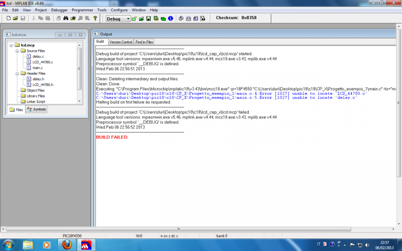Select main.c in the project tree
Screen dimensions: 402x251
click(37, 68)
